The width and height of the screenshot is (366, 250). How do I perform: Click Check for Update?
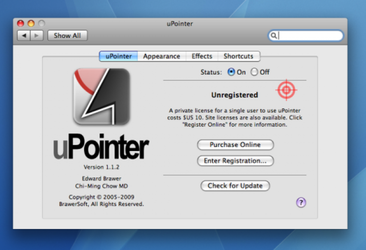coord(235,186)
